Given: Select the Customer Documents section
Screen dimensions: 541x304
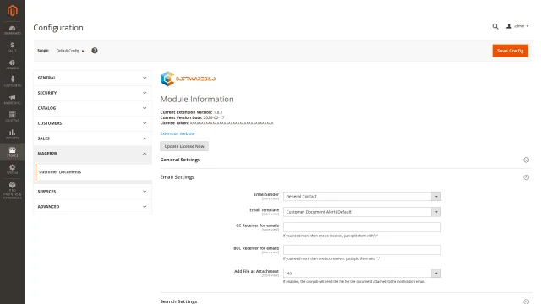Looking at the screenshot, I should [93, 172].
